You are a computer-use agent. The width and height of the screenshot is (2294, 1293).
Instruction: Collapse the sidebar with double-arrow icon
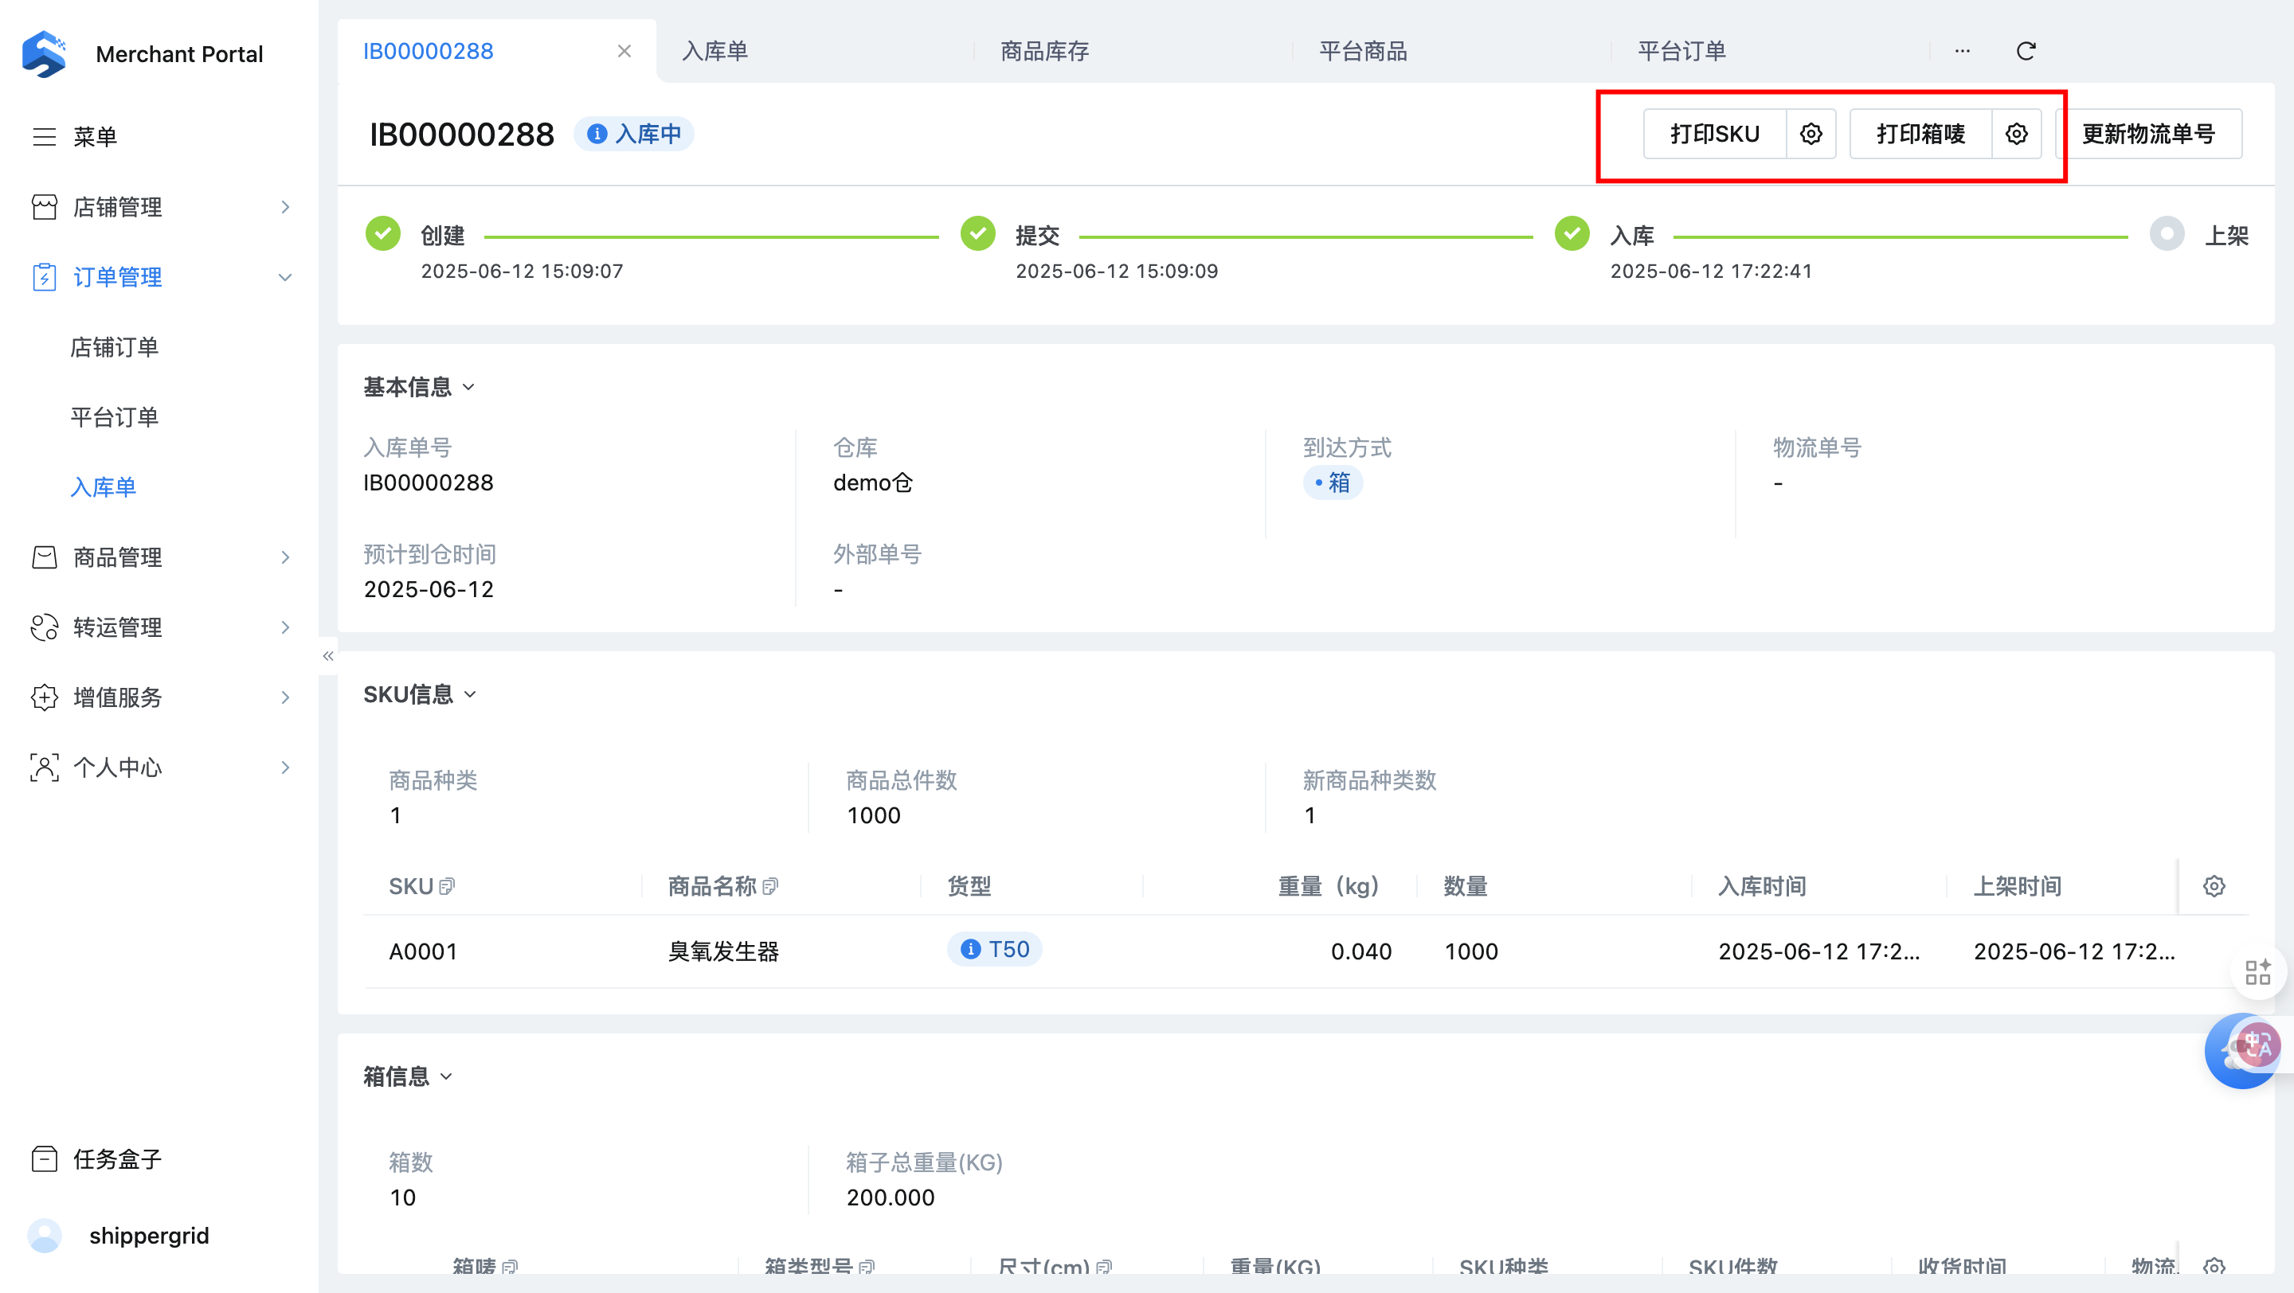tap(327, 656)
